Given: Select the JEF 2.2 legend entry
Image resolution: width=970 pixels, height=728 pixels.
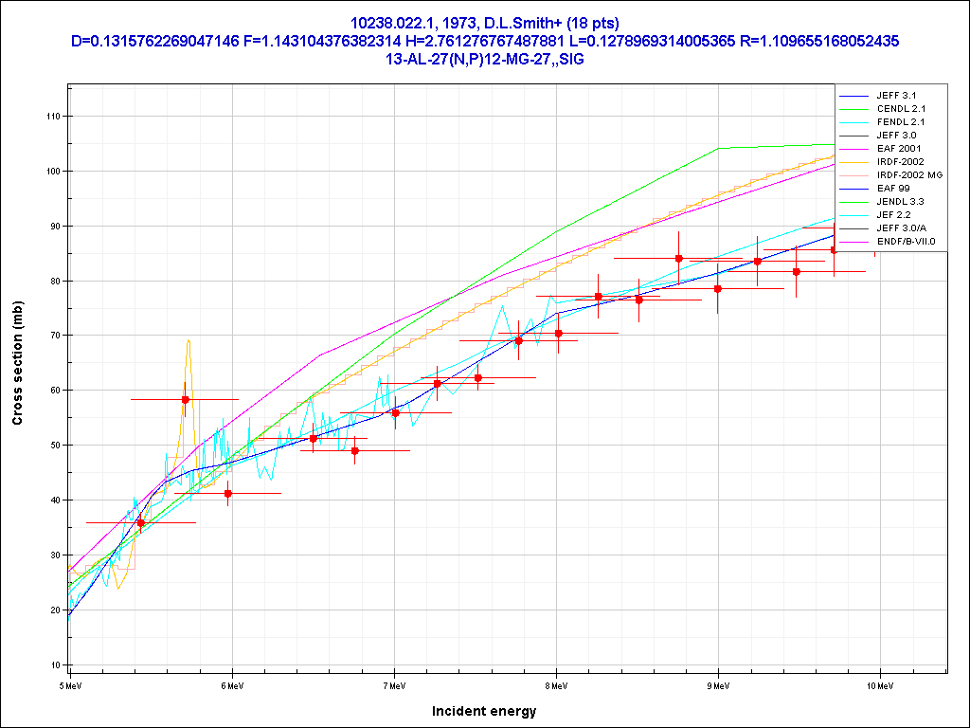Looking at the screenshot, I should click(893, 215).
